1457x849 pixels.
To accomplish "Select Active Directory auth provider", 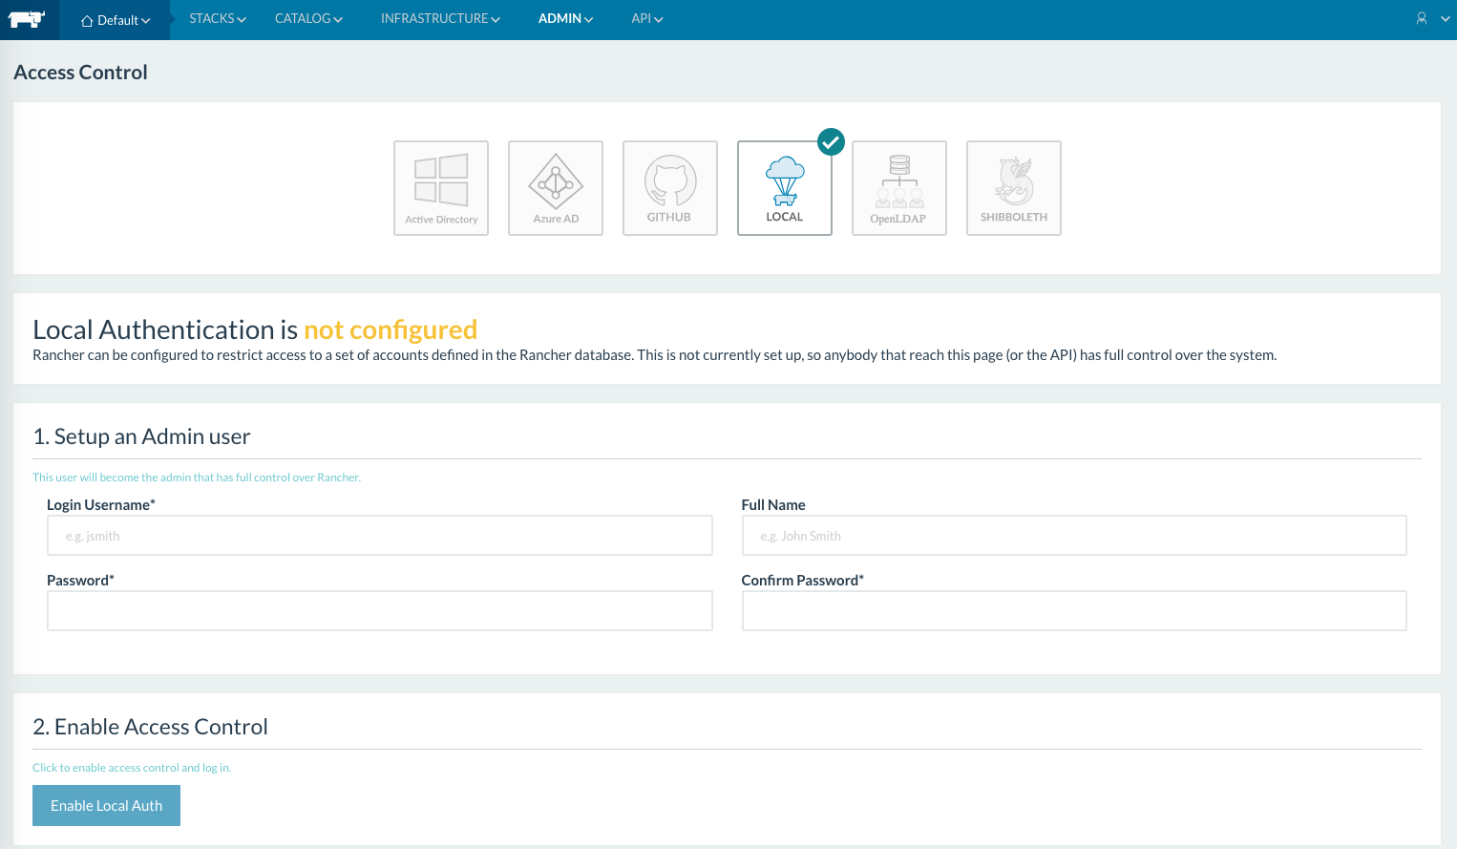I will (441, 188).
